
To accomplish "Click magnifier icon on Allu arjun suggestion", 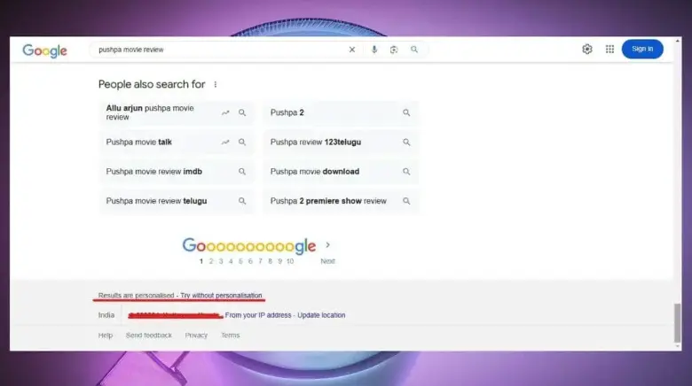I will point(242,112).
